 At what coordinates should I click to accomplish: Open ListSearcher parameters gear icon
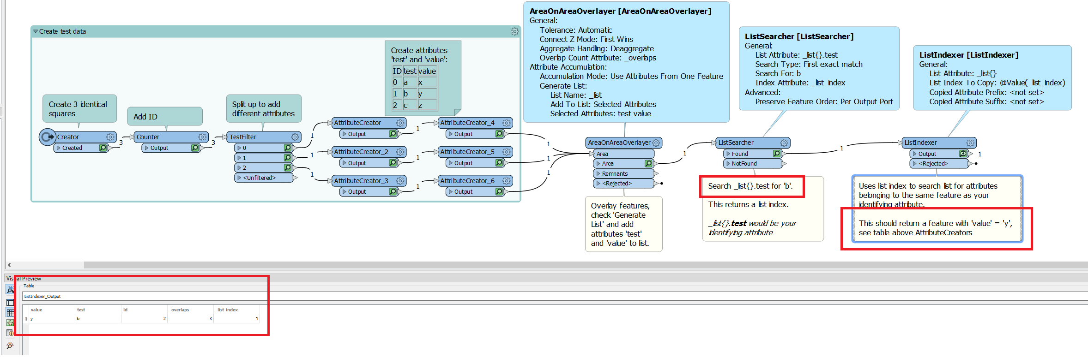[784, 143]
